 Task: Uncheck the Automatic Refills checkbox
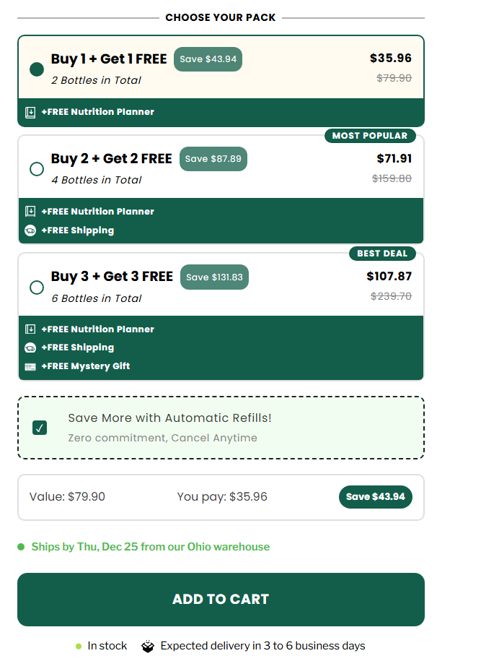pos(40,428)
